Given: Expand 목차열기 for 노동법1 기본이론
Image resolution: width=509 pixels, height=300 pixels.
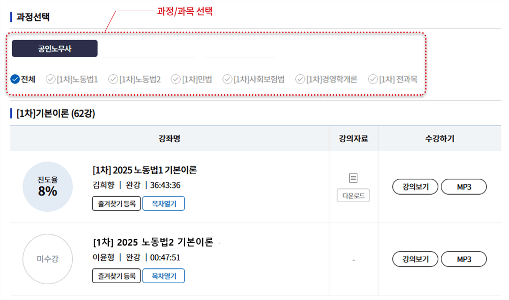Looking at the screenshot, I should coord(163,203).
